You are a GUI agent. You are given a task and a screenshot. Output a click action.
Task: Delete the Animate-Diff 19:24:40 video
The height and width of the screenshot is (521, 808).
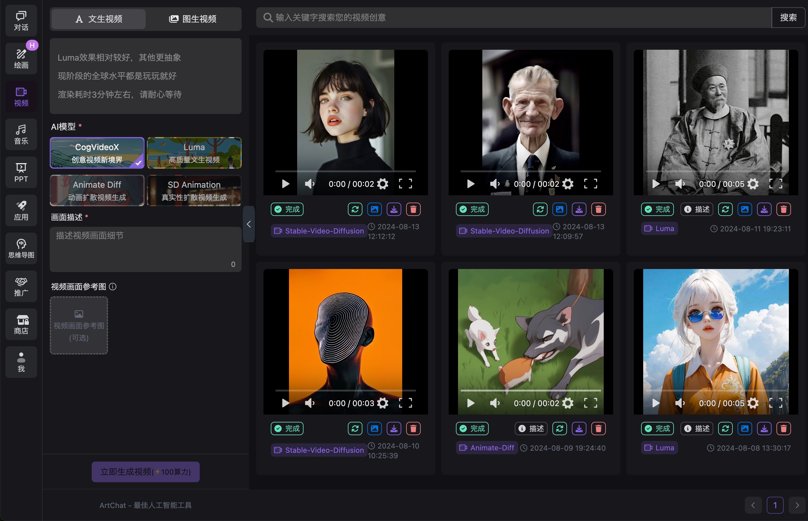pos(598,428)
